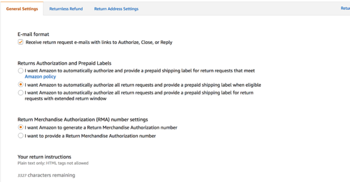Screen dimensions: 350x182
Task: Click the 'E-mail format' section heading
Action: pos(33,34)
